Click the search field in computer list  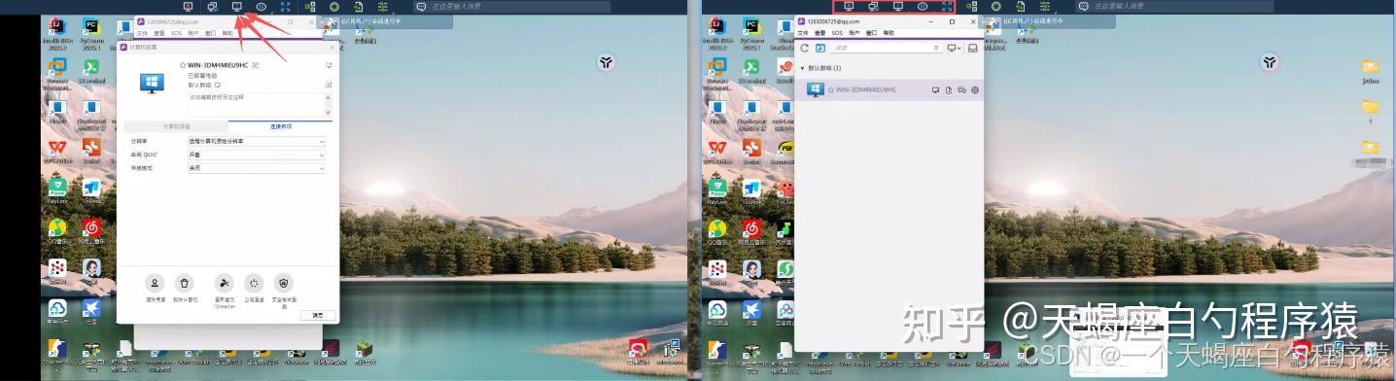pyautogui.click(x=887, y=48)
